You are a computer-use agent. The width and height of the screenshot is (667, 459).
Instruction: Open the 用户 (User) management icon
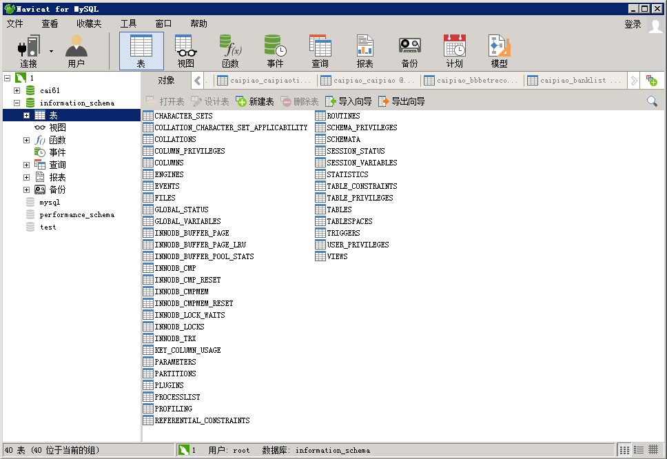click(76, 51)
